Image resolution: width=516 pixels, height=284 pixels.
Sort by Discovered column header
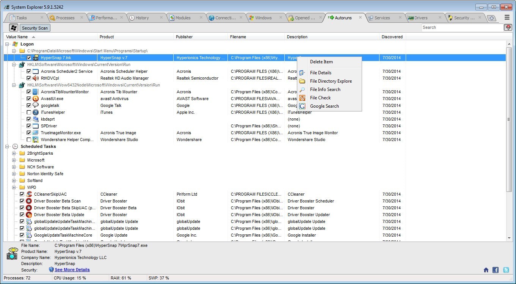pos(392,37)
